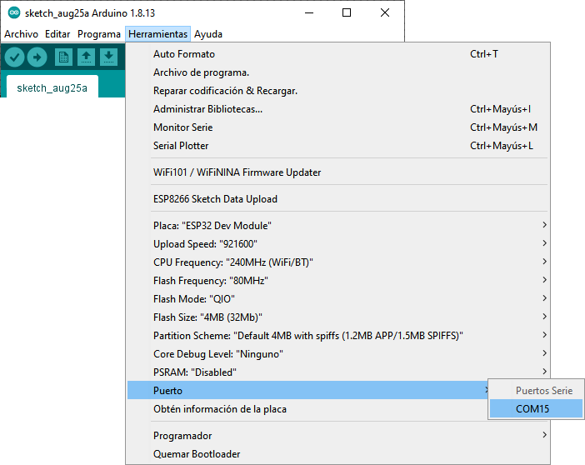Expand the CPU Frequency 240MHz submenu

coord(338,262)
